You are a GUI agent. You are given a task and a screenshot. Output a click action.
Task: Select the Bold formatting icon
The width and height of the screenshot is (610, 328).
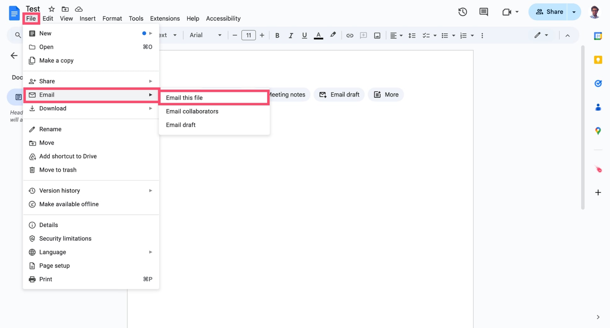click(277, 35)
